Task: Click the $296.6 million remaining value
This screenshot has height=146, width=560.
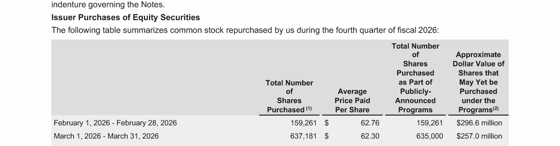Action: coord(479,123)
